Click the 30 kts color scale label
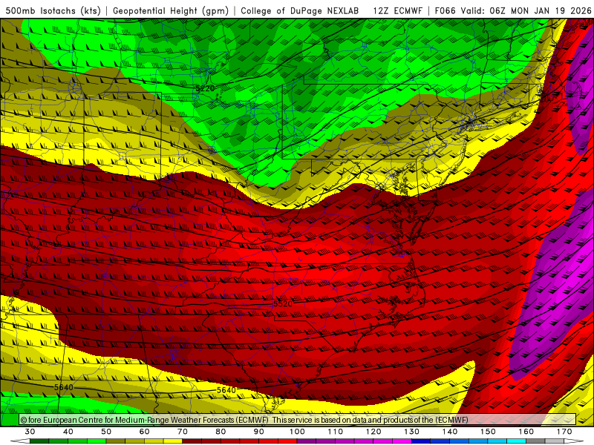This screenshot has width=594, height=445. point(30,432)
